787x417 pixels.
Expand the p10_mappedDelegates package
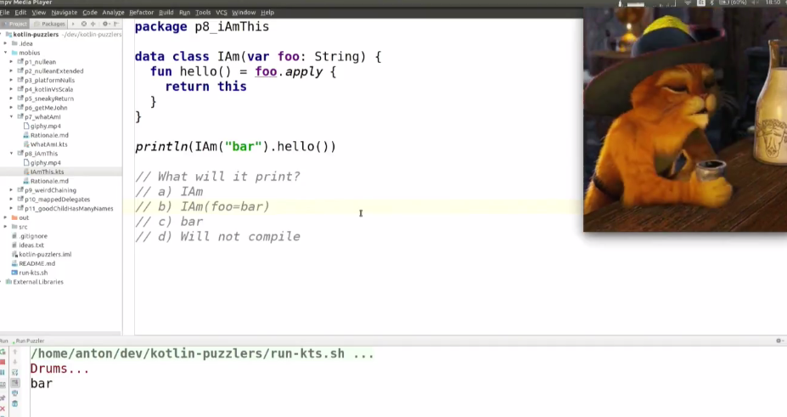(x=11, y=200)
